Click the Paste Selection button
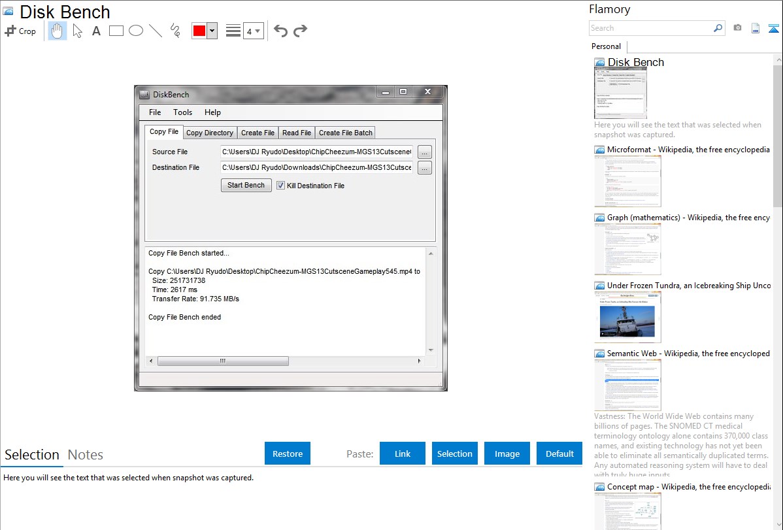The width and height of the screenshot is (783, 530). coord(454,454)
